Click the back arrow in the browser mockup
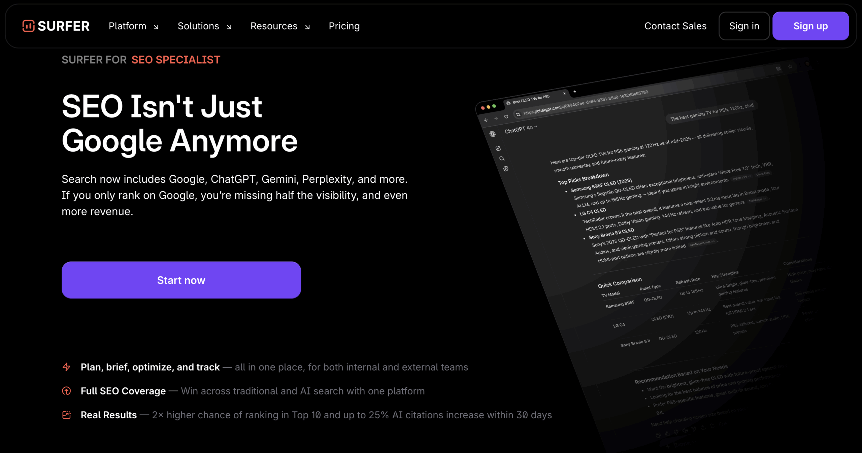Viewport: 862px width, 453px height. pos(486,120)
